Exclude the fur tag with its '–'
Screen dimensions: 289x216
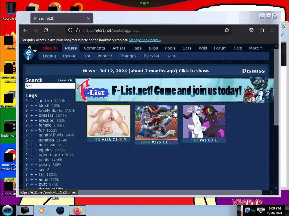[x=36, y=130]
